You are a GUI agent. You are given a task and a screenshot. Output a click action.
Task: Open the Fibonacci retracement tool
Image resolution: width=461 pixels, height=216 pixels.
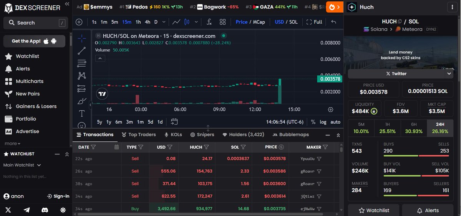[x=81, y=63]
